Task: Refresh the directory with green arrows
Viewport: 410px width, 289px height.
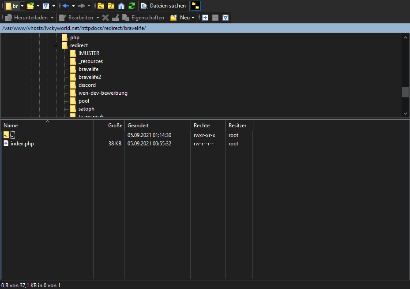Action: (132, 6)
